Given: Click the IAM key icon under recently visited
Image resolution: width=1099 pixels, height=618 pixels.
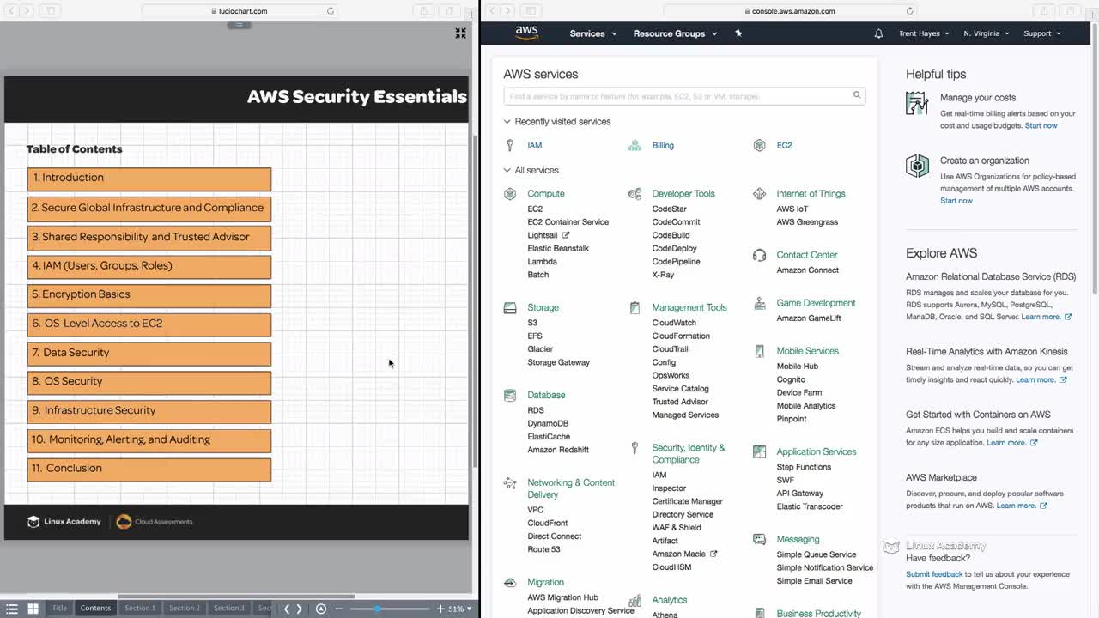Looking at the screenshot, I should pyautogui.click(x=510, y=145).
